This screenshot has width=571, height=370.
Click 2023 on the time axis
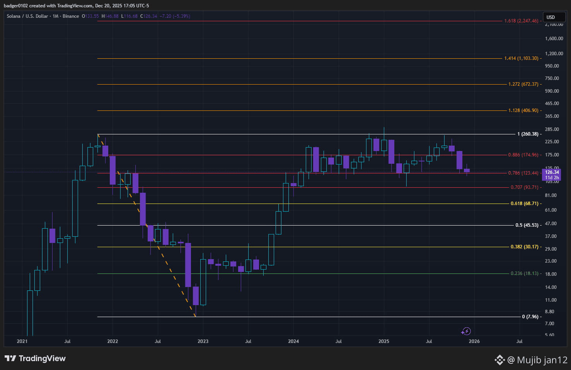(203, 341)
